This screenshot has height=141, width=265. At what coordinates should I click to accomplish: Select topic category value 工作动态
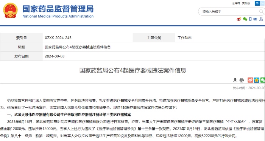click(184, 38)
